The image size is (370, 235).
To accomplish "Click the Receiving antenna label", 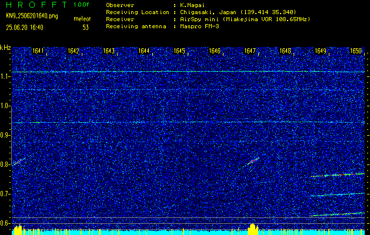I will click(136, 26).
